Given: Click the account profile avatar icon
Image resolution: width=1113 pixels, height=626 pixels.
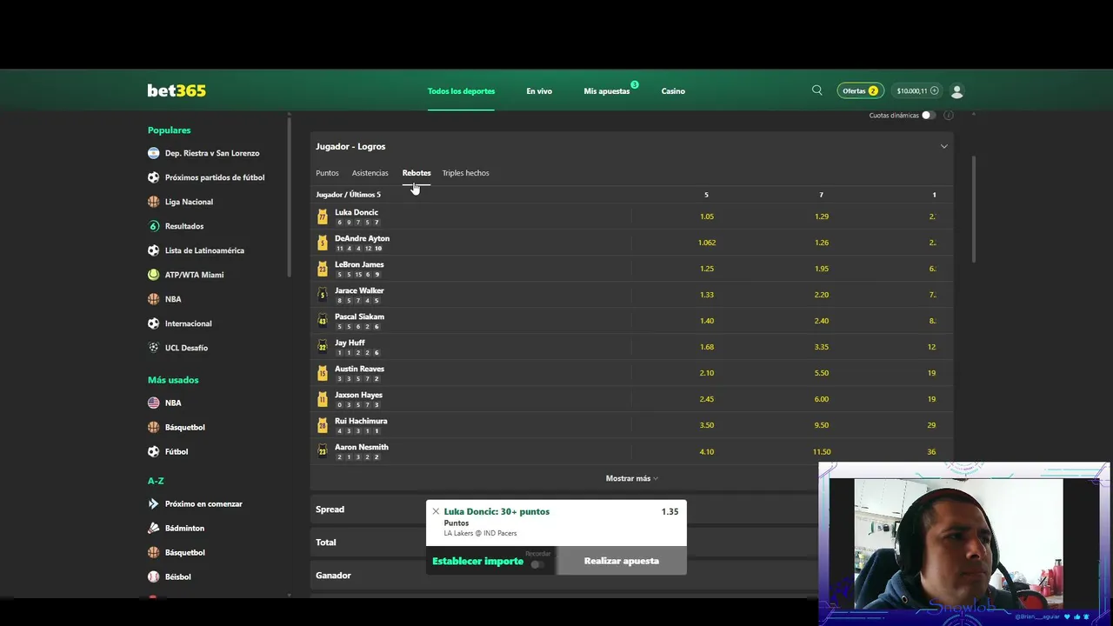Looking at the screenshot, I should 957,90.
